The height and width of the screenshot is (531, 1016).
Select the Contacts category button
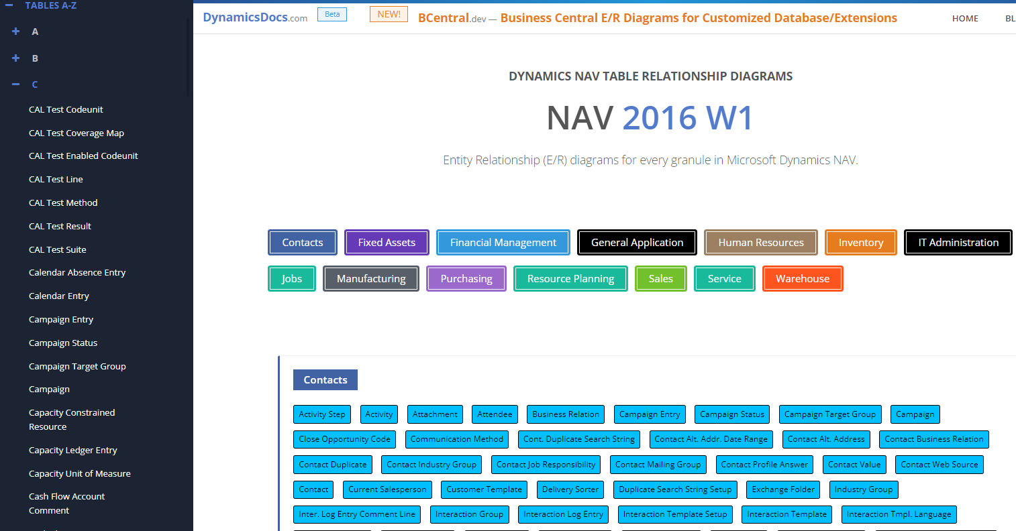(302, 242)
